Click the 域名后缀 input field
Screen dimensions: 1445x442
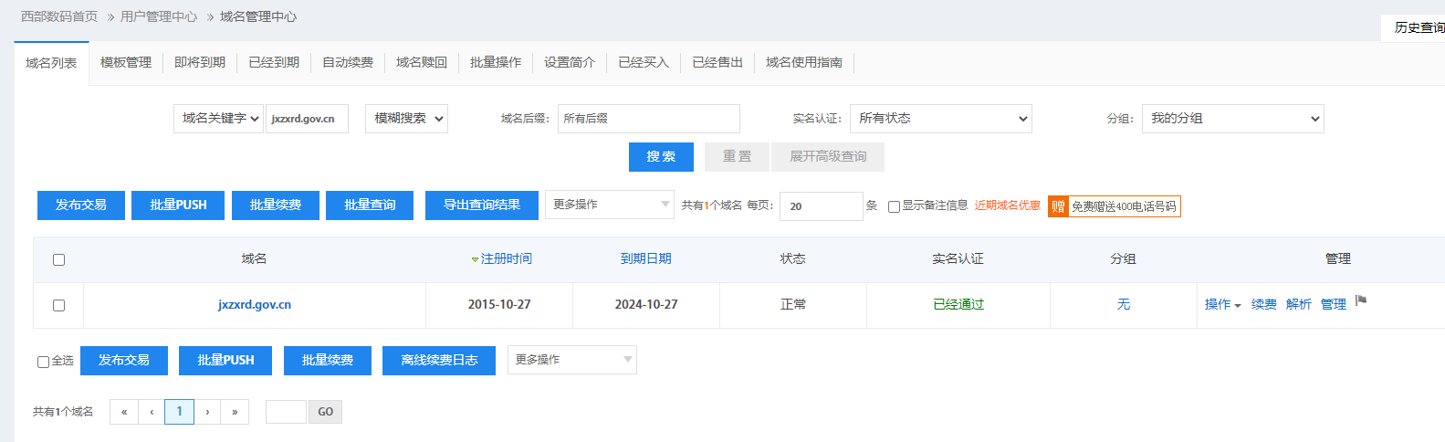648,119
